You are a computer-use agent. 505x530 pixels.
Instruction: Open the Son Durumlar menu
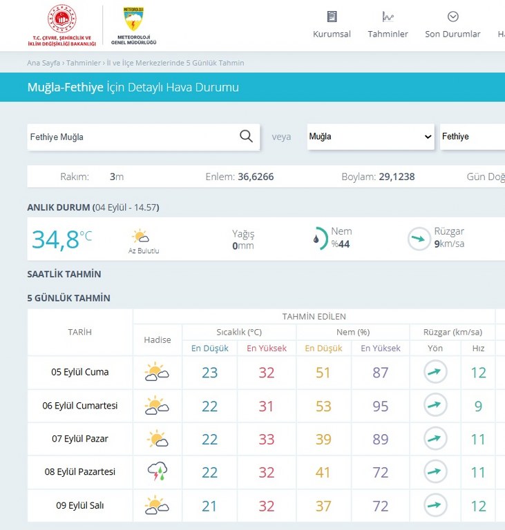coord(452,25)
